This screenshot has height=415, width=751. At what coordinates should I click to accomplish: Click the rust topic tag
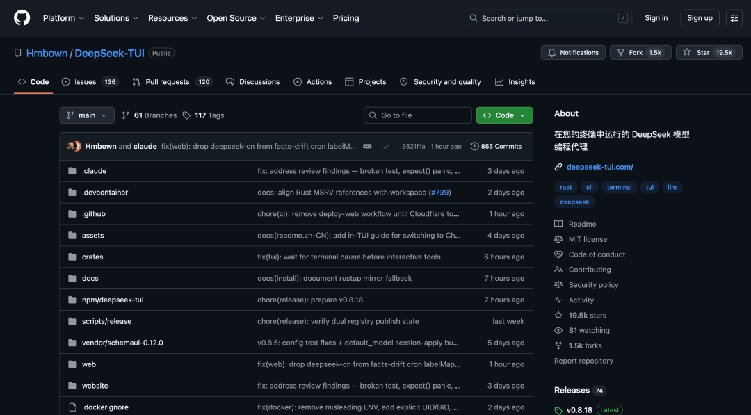tap(565, 187)
